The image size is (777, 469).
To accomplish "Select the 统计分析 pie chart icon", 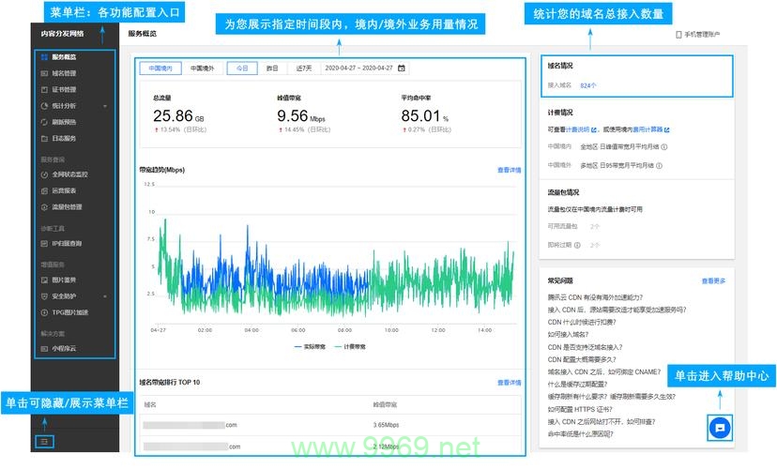I will [x=45, y=106].
